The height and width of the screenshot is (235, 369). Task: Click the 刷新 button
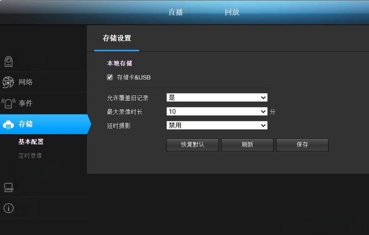click(x=247, y=145)
